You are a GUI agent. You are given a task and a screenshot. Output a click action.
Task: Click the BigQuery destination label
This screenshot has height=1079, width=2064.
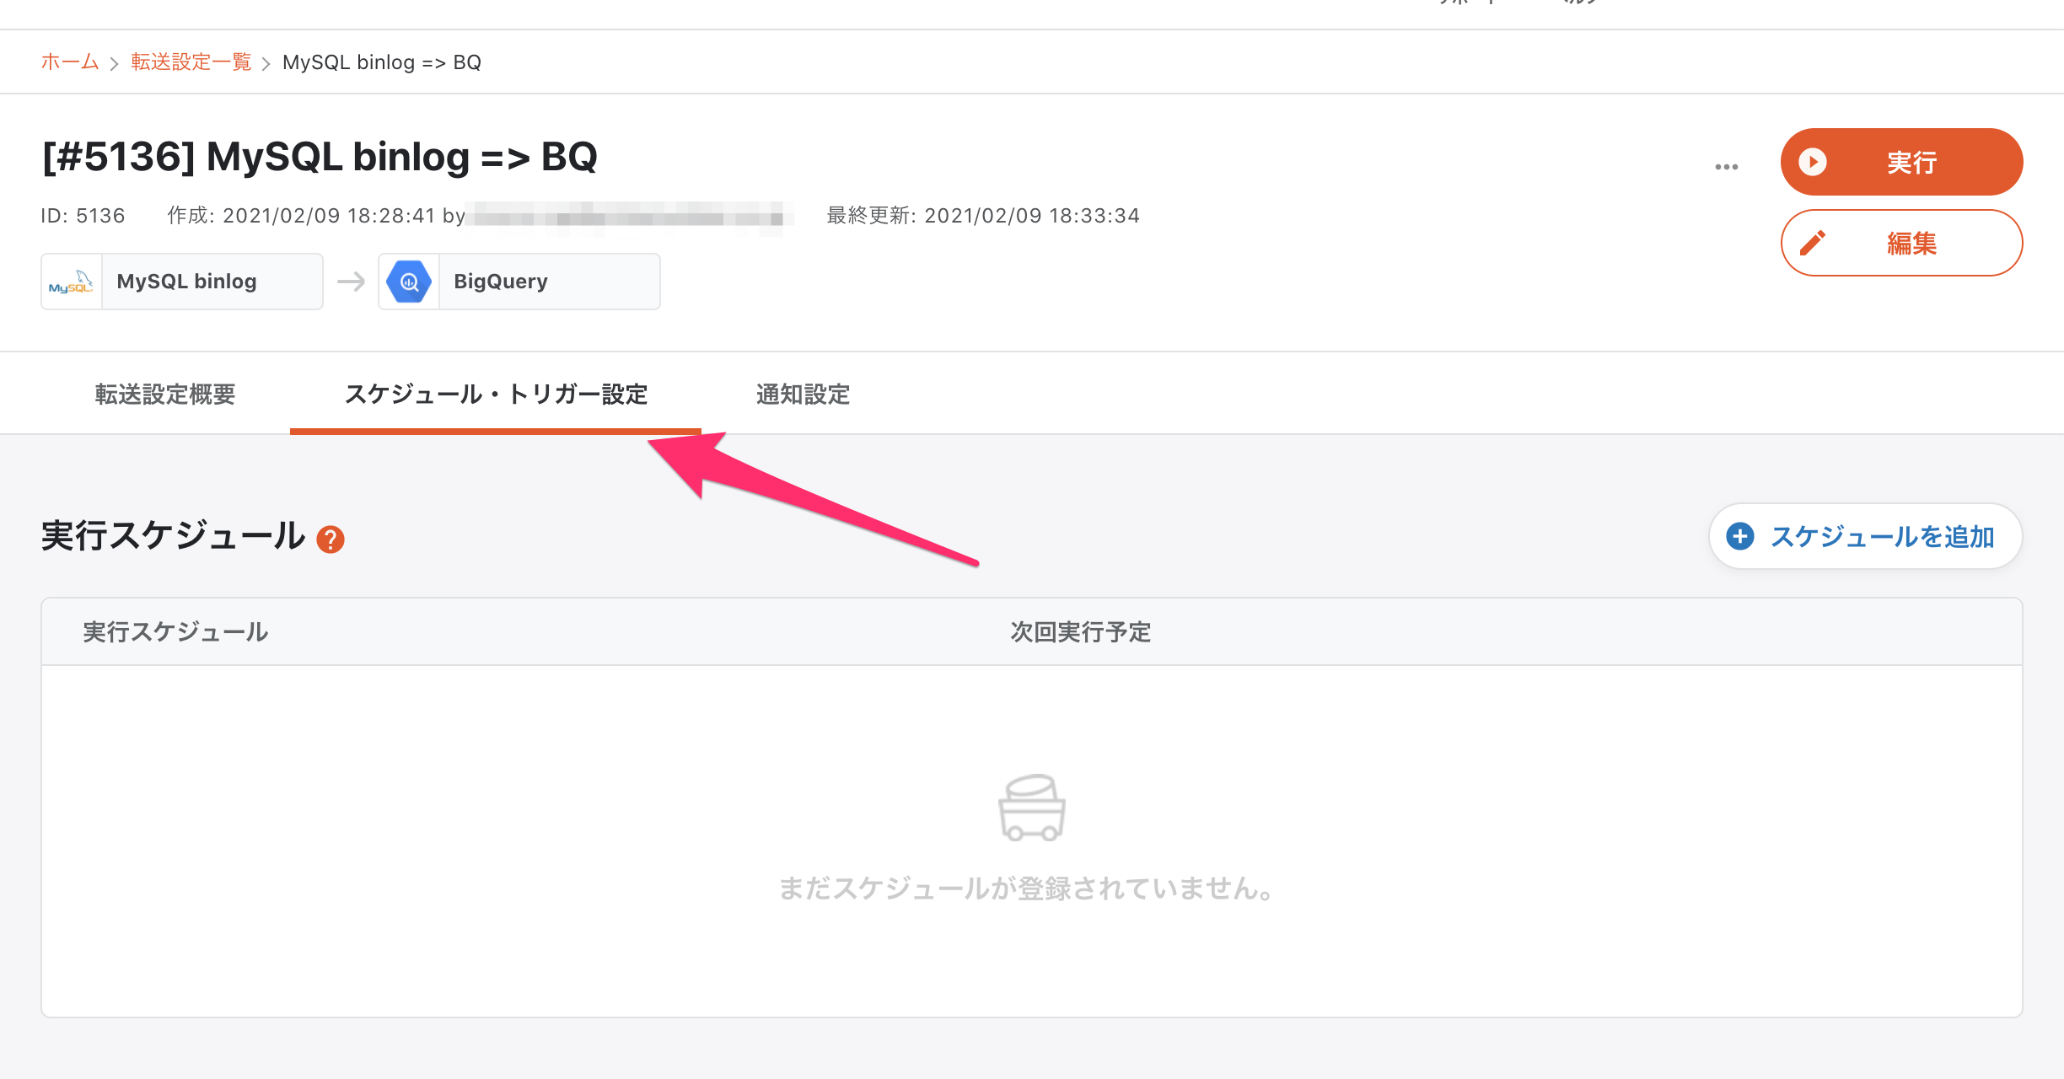[501, 282]
